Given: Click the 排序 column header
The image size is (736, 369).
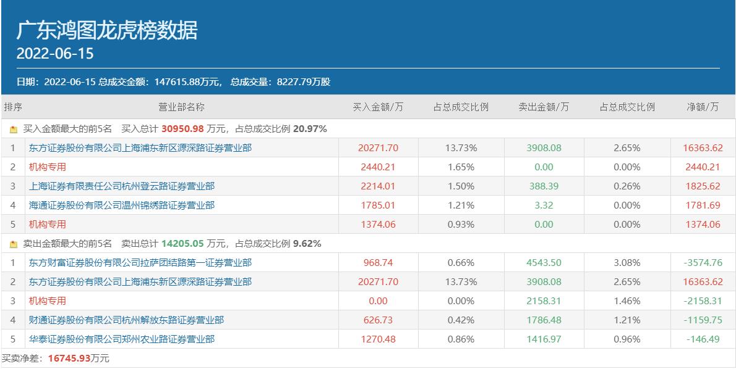Looking at the screenshot, I should pyautogui.click(x=13, y=107).
